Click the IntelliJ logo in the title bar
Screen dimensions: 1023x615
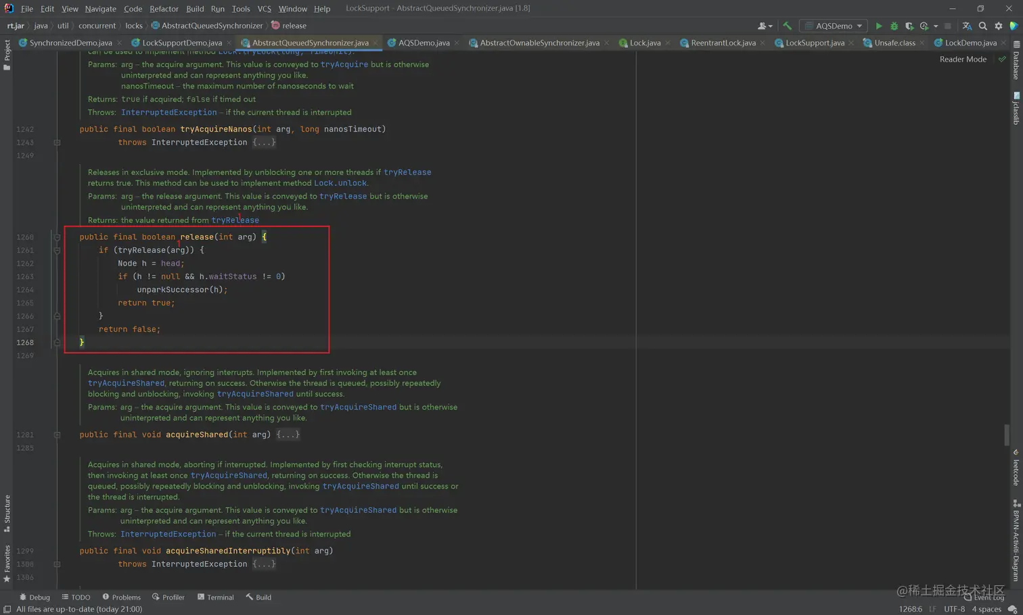[9, 8]
